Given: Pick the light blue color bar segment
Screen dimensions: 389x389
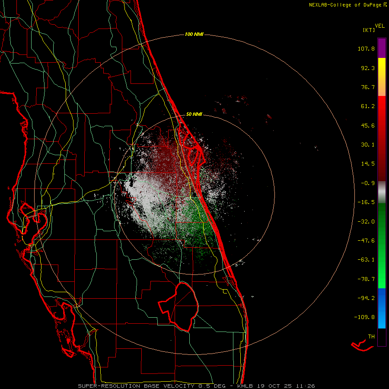Looking at the screenshot, I should [382, 319].
